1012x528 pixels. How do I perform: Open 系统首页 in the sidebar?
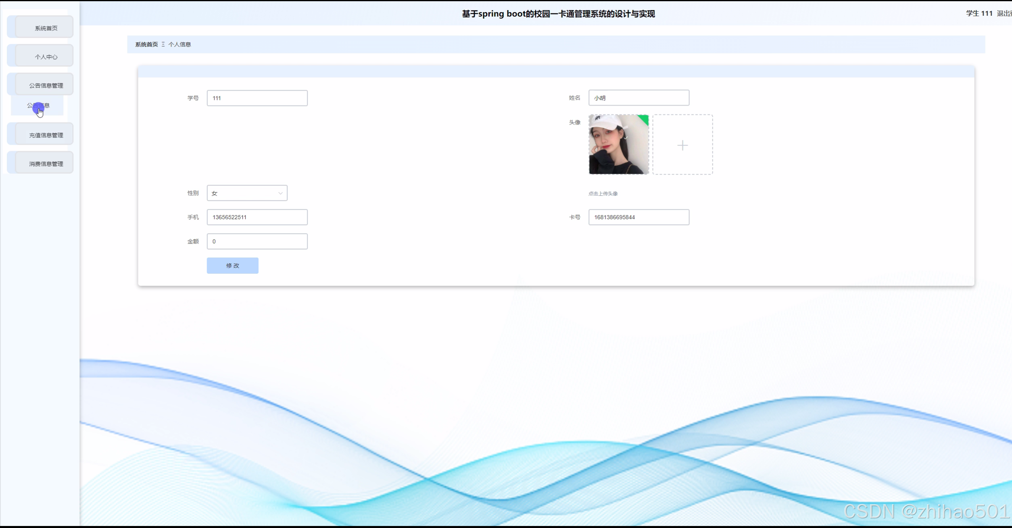(46, 28)
